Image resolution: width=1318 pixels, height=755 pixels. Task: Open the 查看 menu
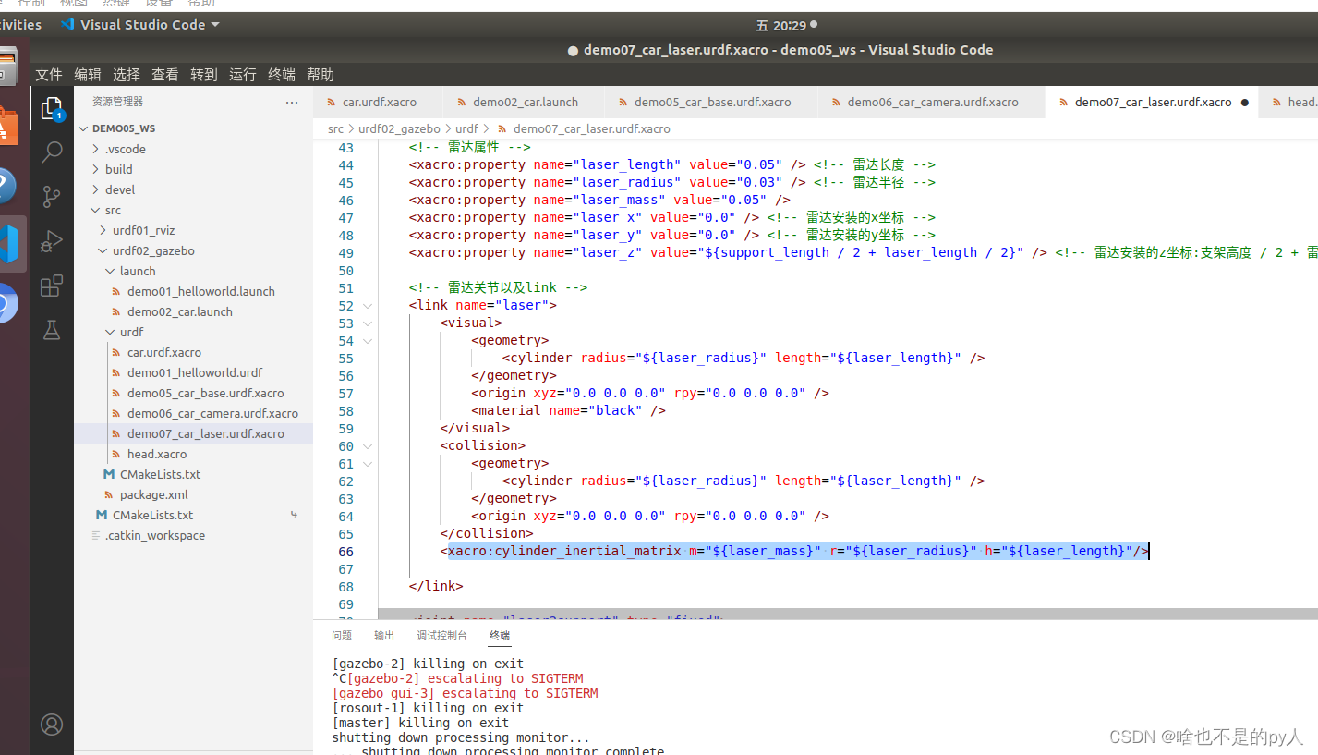165,75
